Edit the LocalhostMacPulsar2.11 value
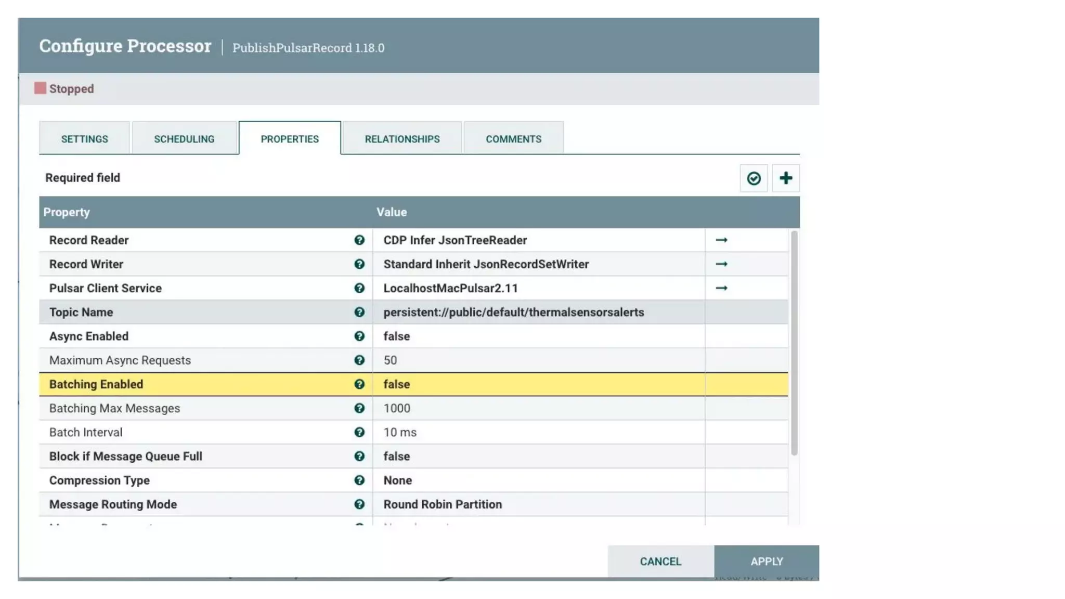 point(539,288)
